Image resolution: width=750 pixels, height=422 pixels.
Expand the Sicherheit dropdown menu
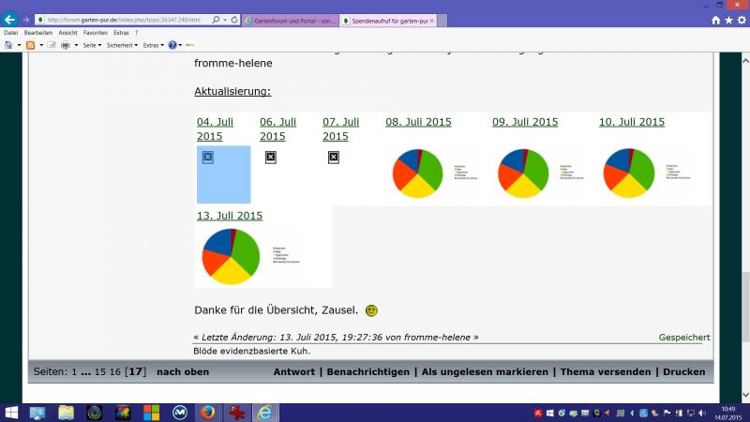click(121, 45)
